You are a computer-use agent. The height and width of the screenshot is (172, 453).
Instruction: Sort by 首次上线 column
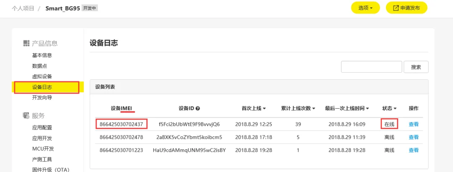click(254, 108)
